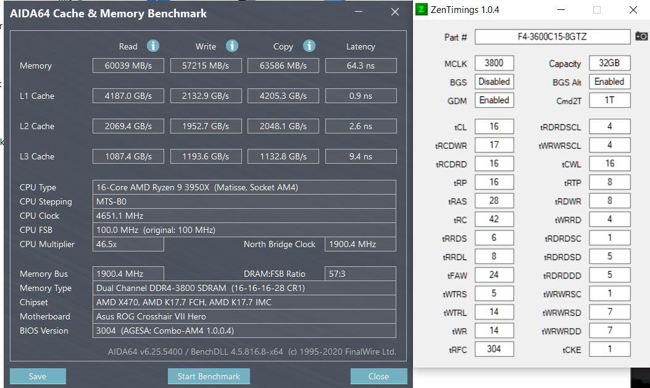Screen dimensions: 650x388
Task: Click the Start Benchmark button
Action: 209,376
